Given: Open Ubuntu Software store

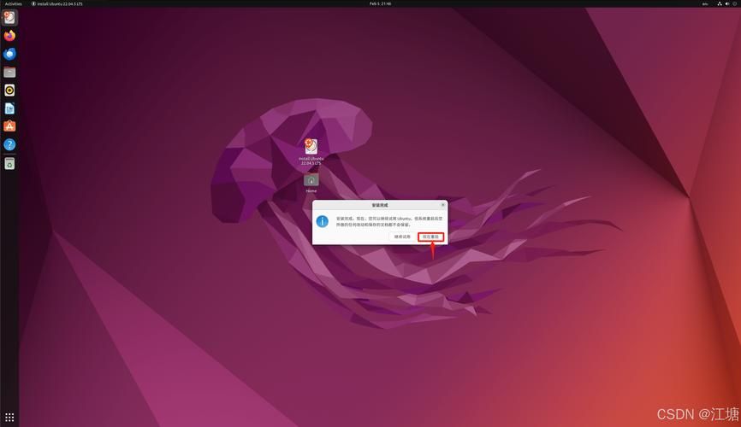Looking at the screenshot, I should tap(9, 126).
